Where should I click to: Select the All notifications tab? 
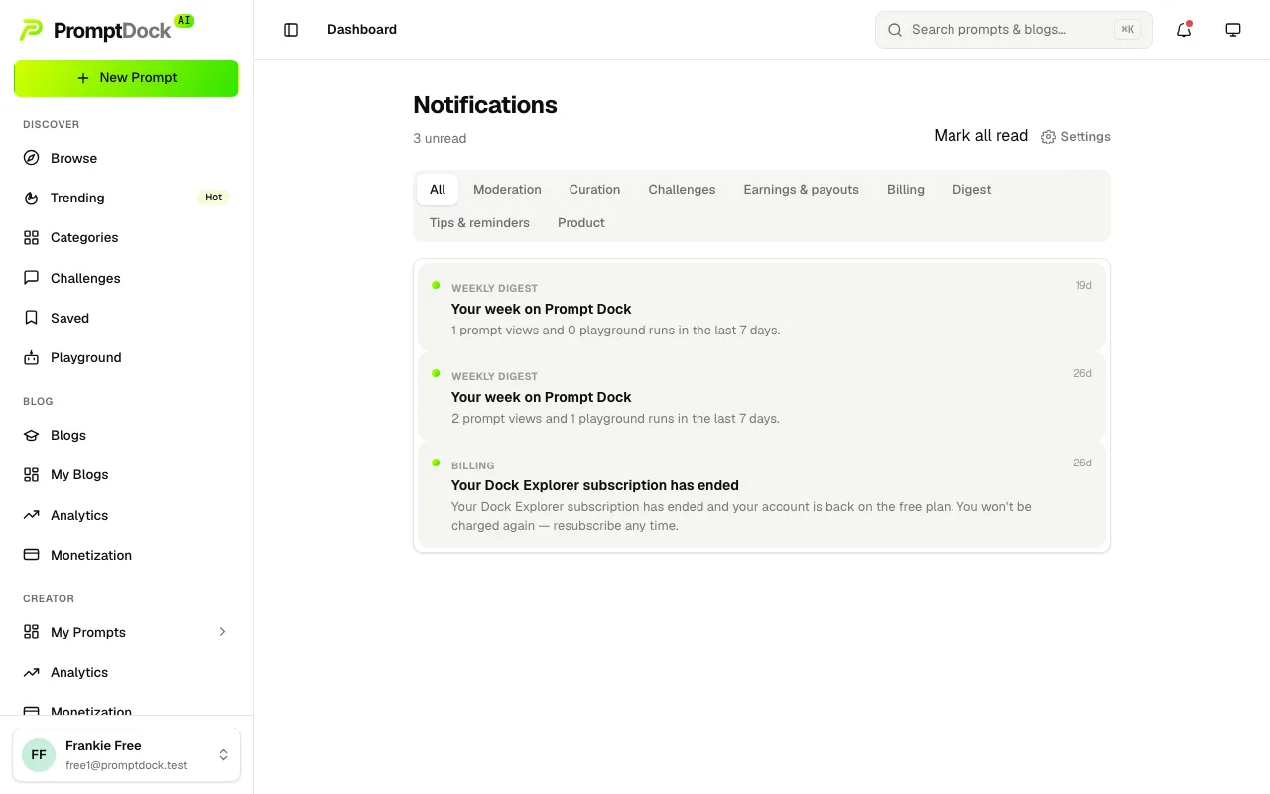coord(438,190)
